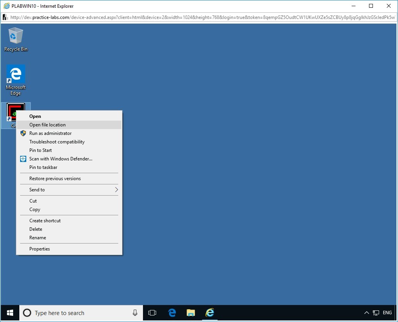The height and width of the screenshot is (322, 398).
Task: Select Run as administrator
Action: [x=50, y=133]
